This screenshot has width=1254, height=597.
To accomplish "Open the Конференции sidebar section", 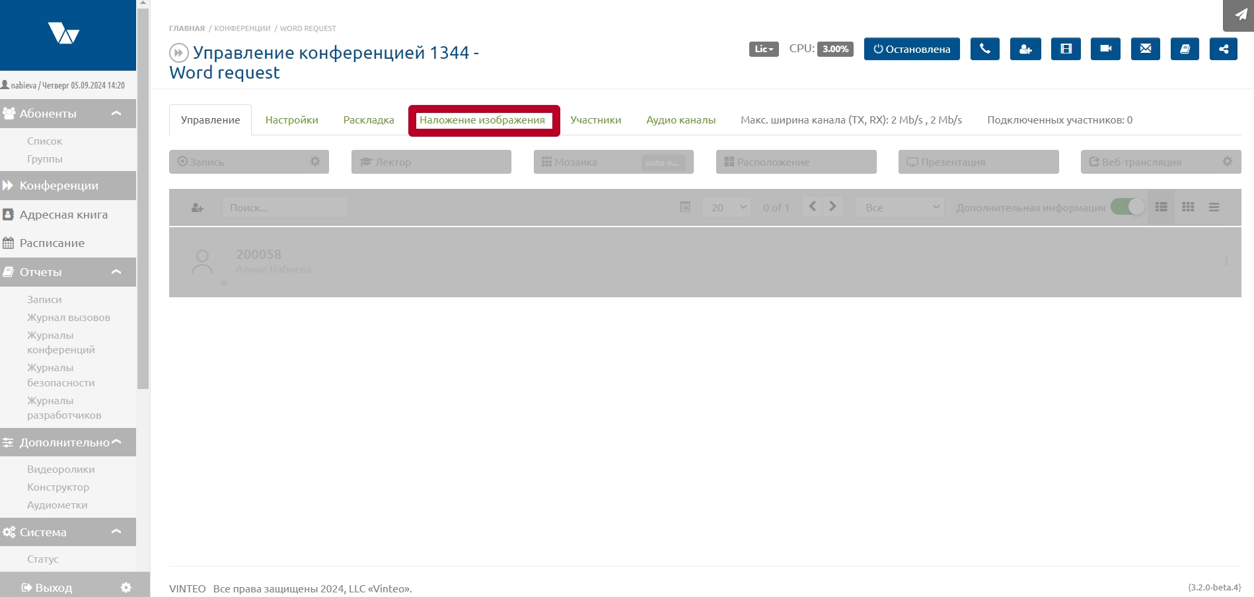I will pos(68,186).
